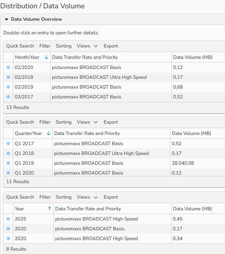The height and width of the screenshot is (254, 225).
Task: Select the blue dot of row 02/2019
Action: tap(8, 87)
